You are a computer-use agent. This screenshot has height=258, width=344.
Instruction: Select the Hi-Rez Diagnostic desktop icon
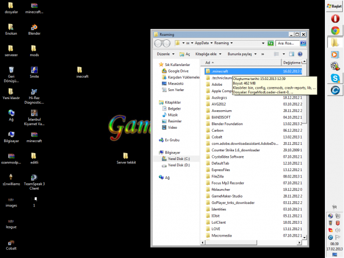[x=34, y=96]
